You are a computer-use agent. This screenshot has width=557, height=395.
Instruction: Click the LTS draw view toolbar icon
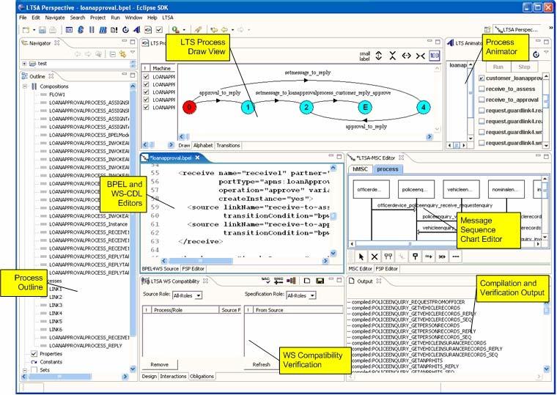point(148,30)
